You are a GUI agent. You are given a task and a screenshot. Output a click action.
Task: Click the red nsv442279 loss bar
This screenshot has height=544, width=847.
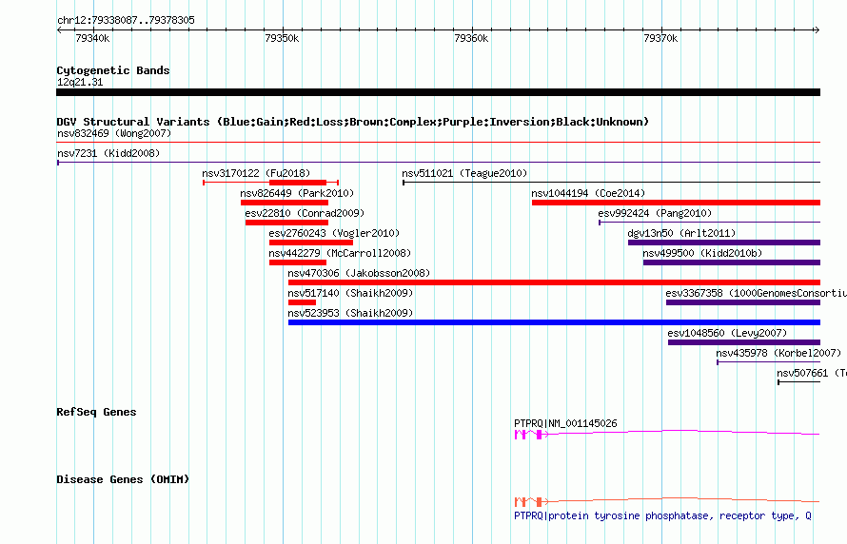[298, 262]
